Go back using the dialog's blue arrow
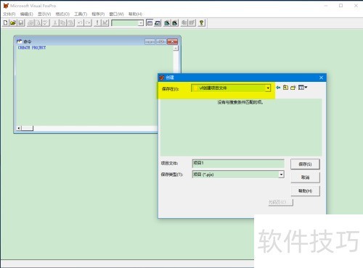Image resolution: width=363 pixels, height=268 pixels. coord(278,88)
